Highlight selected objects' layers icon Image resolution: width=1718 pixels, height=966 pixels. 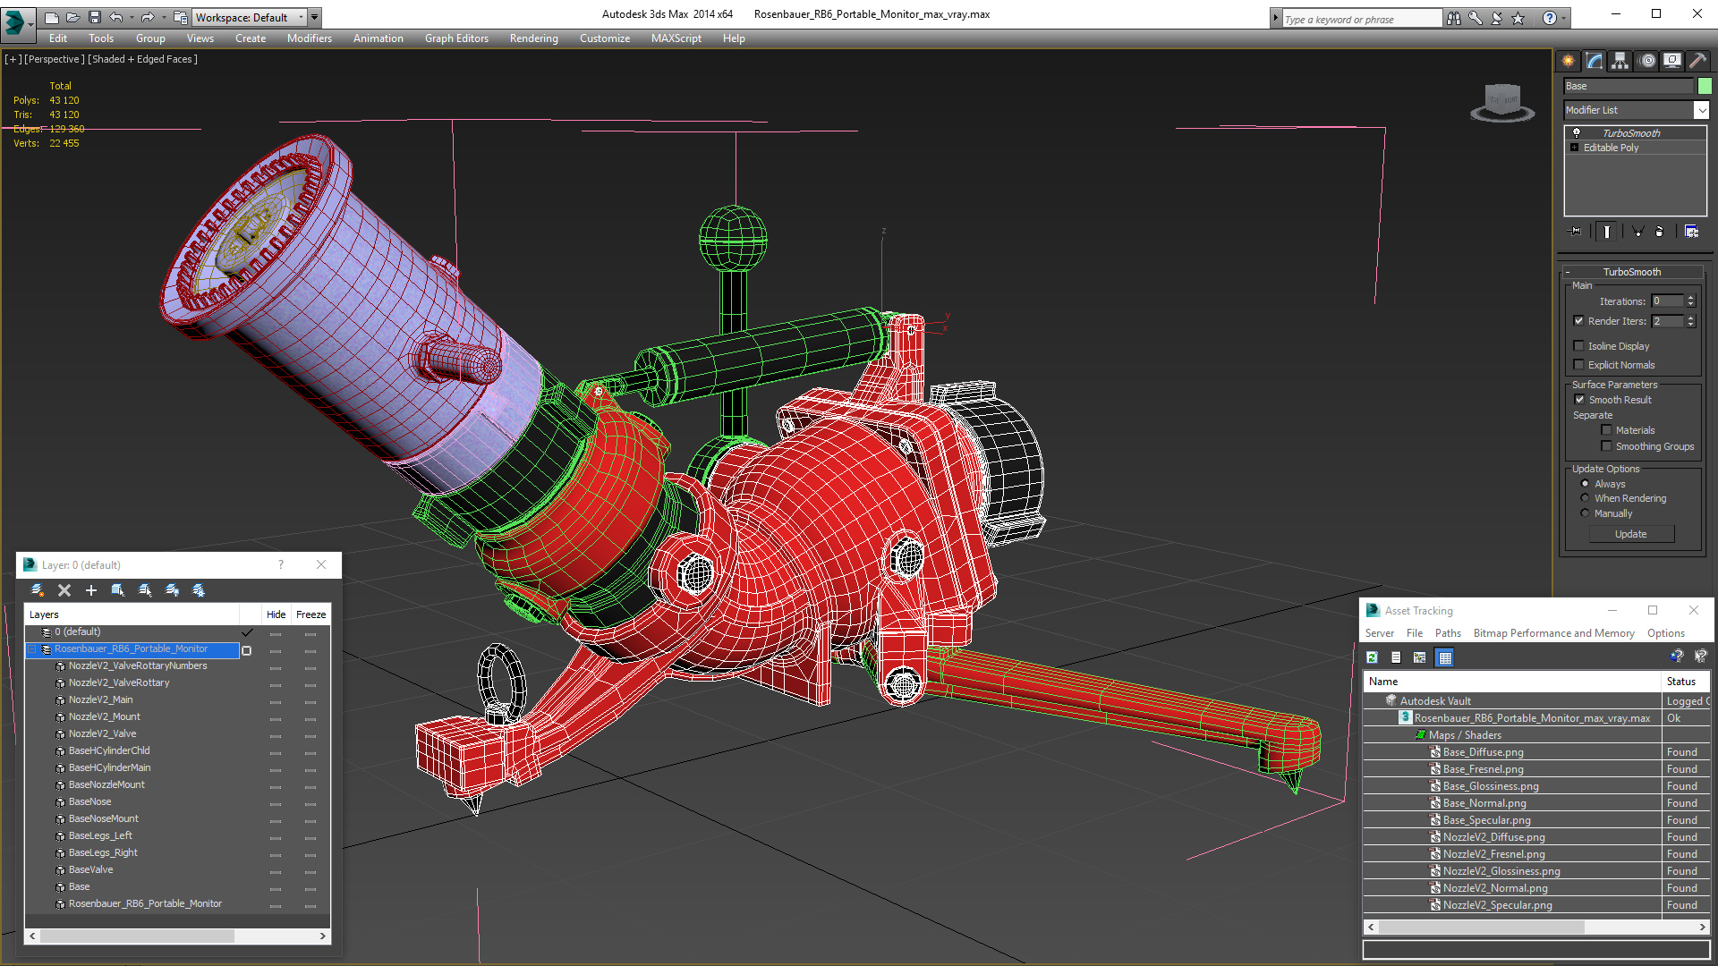[x=145, y=590]
